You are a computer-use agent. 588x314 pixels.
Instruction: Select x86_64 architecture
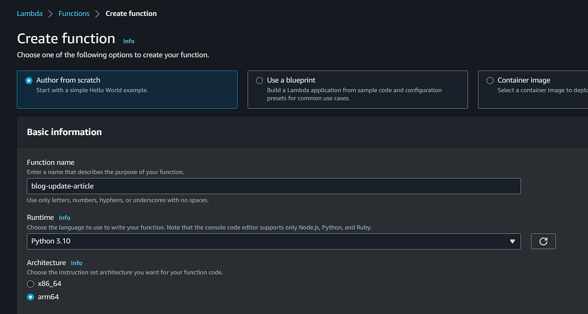(31, 284)
